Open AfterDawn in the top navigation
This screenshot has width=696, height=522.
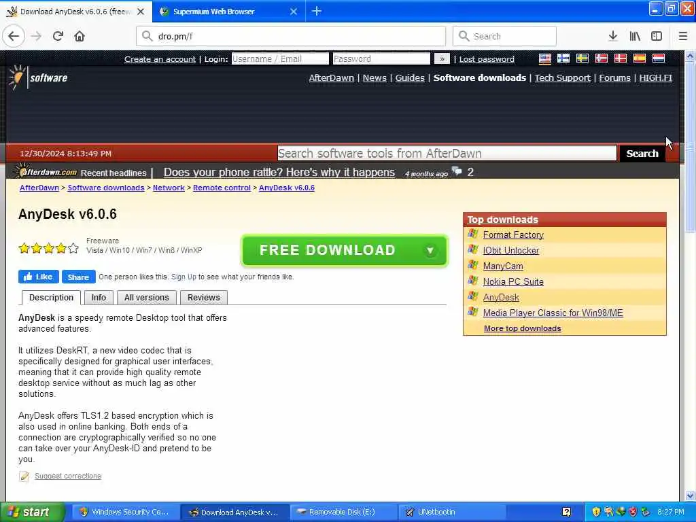click(331, 77)
